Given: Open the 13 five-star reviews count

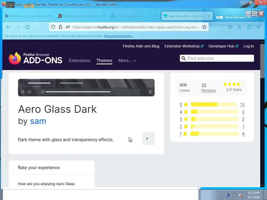Looking at the screenshot, I should (x=242, y=104).
